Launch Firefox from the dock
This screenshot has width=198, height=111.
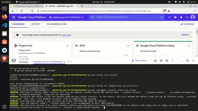coord(4,17)
